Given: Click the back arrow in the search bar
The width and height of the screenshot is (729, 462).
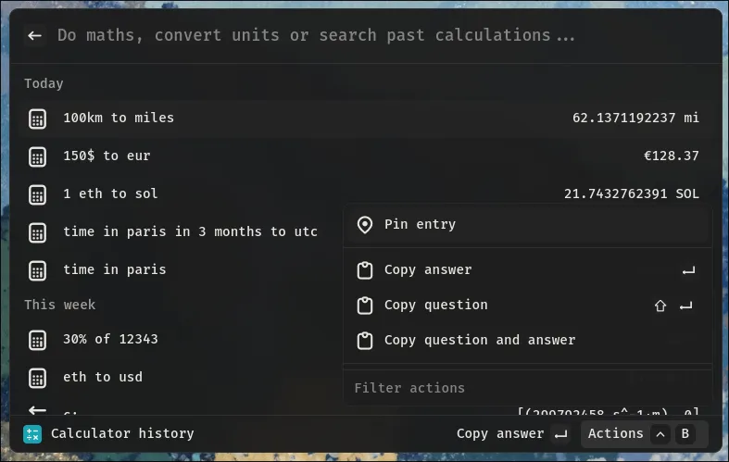Looking at the screenshot, I should [x=35, y=35].
